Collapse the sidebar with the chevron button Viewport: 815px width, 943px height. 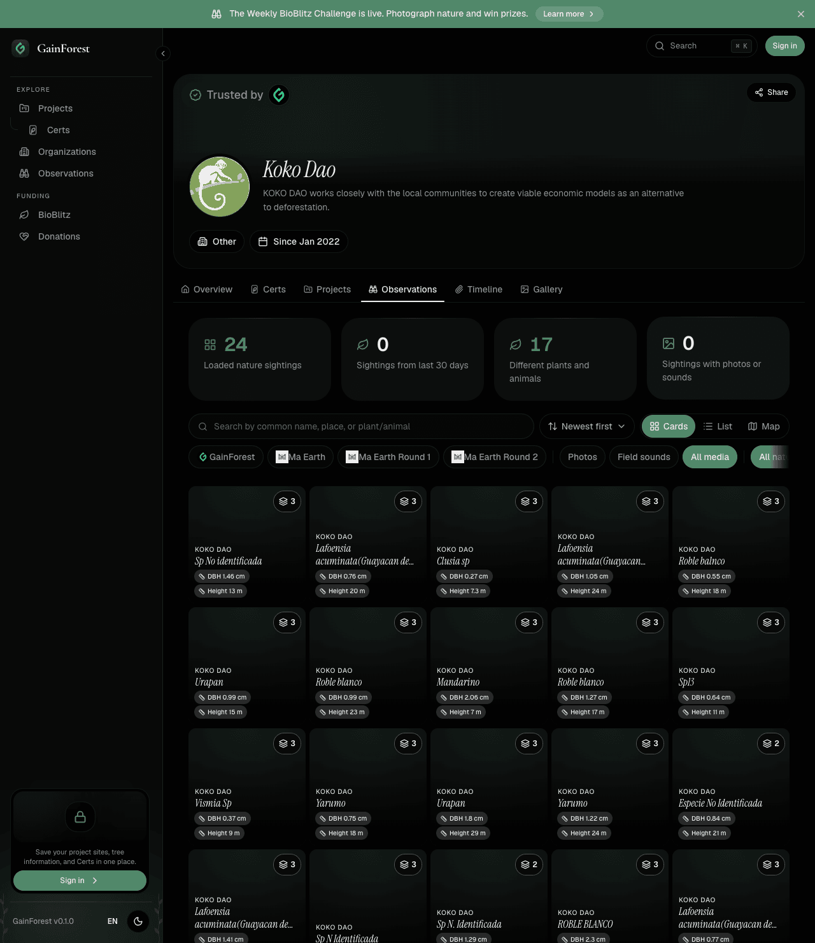pyautogui.click(x=163, y=54)
